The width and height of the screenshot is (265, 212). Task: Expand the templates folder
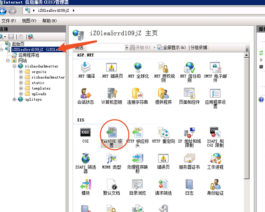coord(21,88)
